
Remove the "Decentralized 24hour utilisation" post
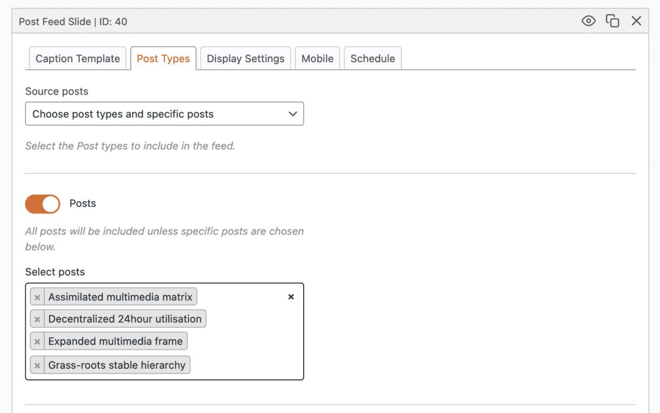click(x=37, y=318)
